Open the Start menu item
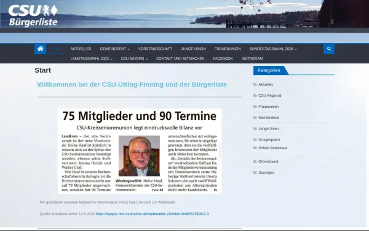This screenshot has height=231, width=369. (56, 49)
